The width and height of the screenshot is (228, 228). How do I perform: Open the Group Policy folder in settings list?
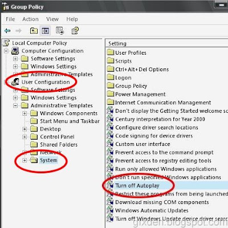(x=131, y=86)
